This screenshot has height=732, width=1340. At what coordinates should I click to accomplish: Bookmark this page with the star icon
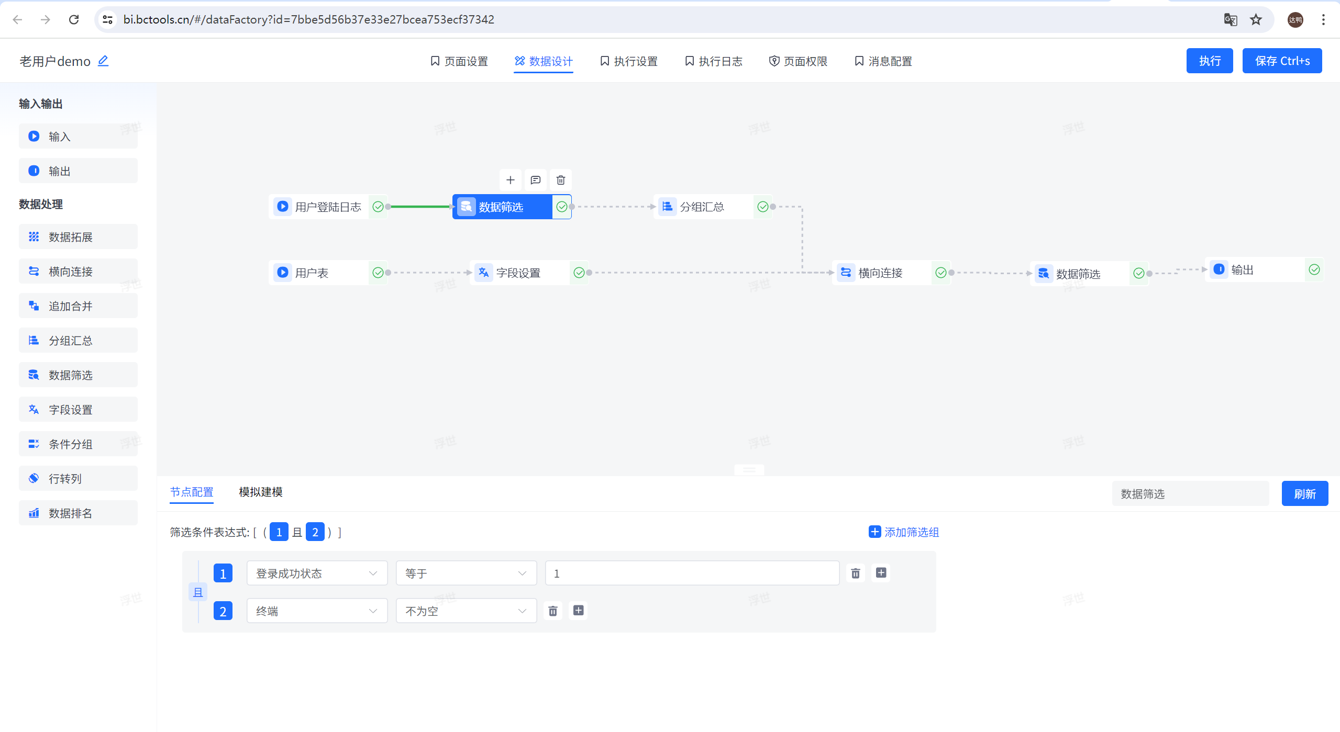[x=1256, y=19]
